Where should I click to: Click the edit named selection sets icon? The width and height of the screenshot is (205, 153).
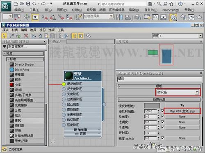point(79,17)
